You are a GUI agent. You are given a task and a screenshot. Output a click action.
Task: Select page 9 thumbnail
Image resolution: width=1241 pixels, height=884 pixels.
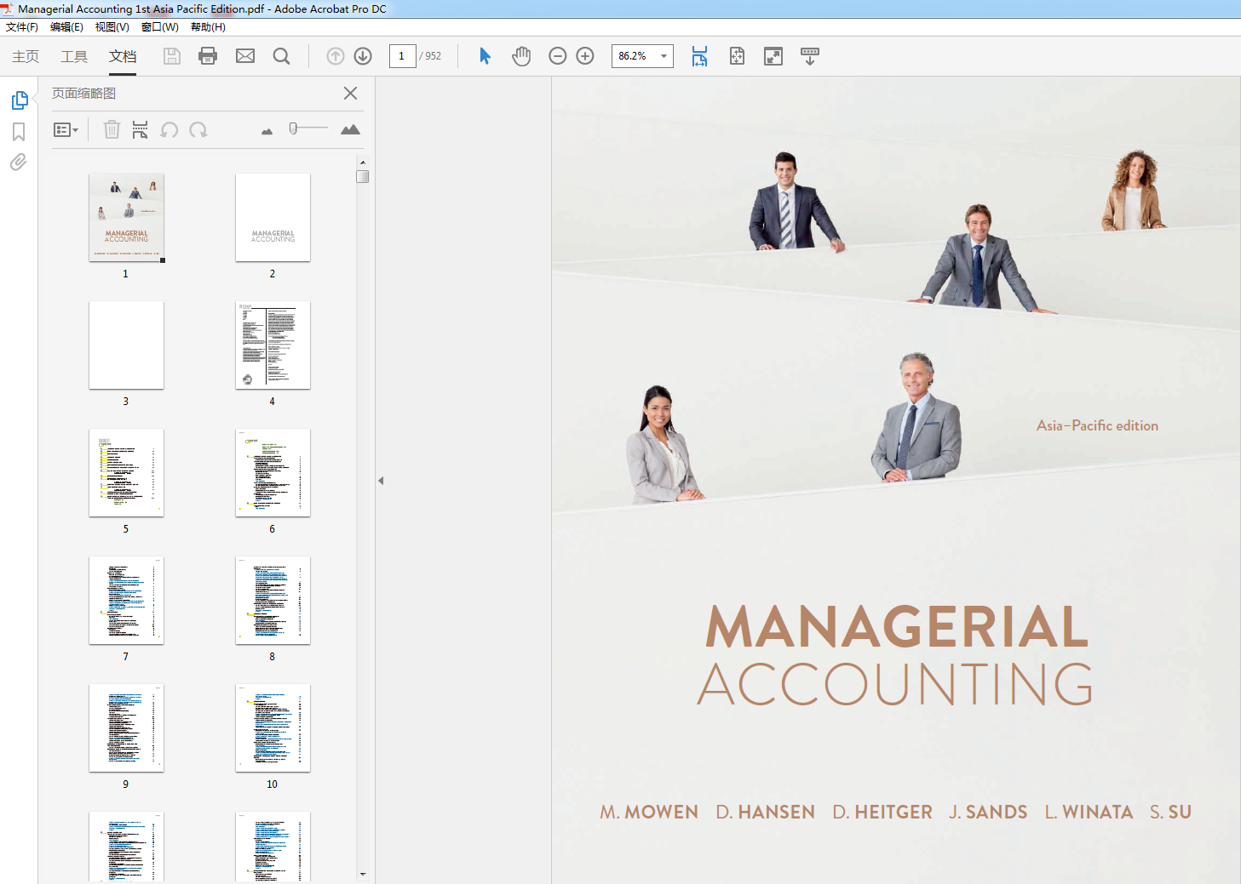pyautogui.click(x=126, y=728)
